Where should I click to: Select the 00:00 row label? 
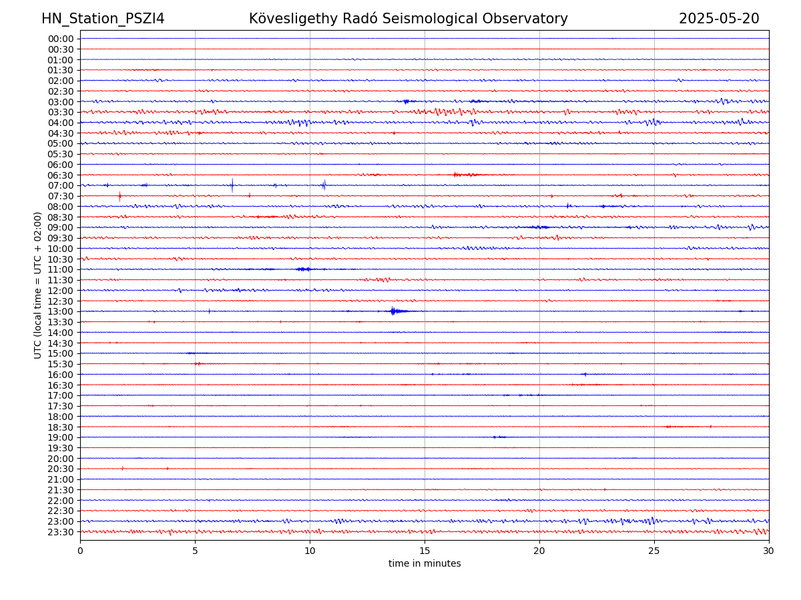pyautogui.click(x=61, y=39)
